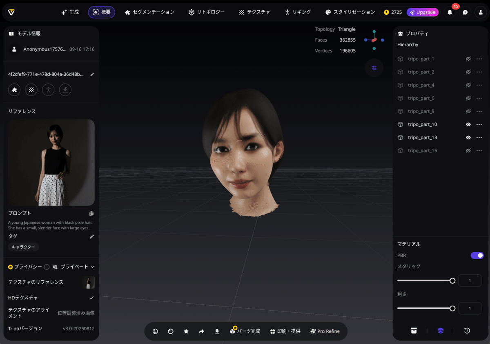
Task: Favorite the model with star icon
Action: tap(186, 331)
